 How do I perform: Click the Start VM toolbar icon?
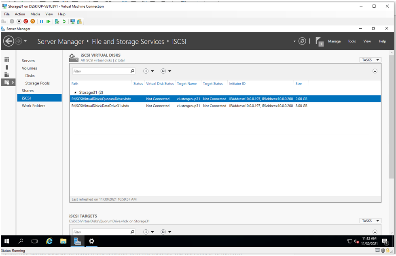[x=12, y=21]
